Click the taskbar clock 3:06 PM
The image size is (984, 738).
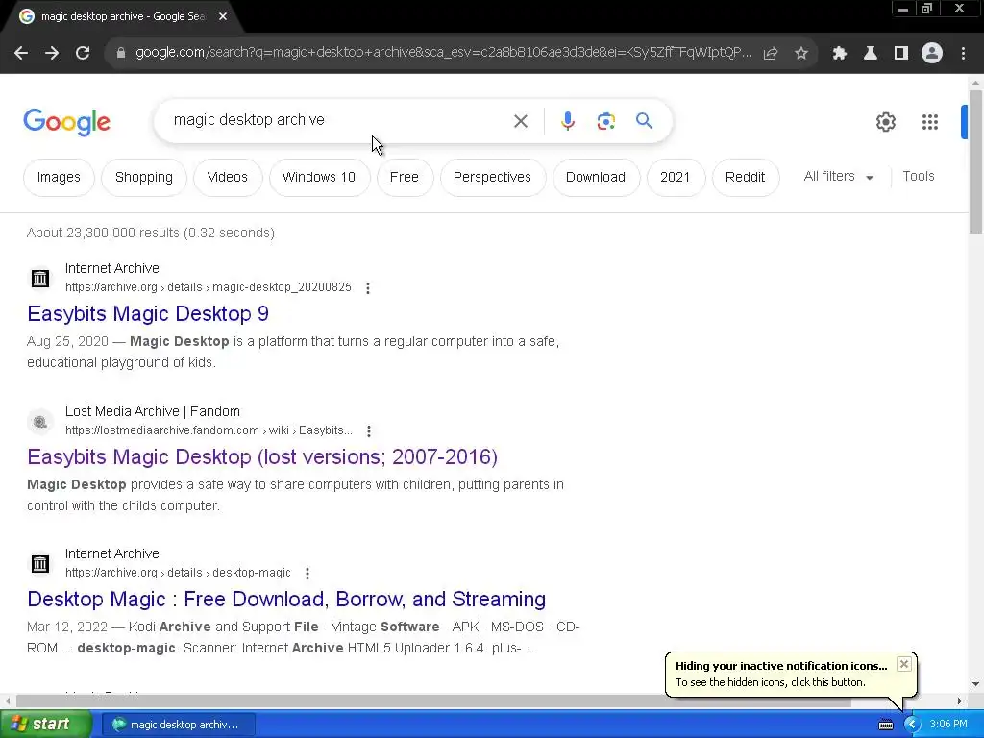click(x=948, y=725)
